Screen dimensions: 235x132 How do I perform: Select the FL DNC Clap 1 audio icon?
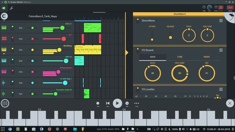[4, 83]
